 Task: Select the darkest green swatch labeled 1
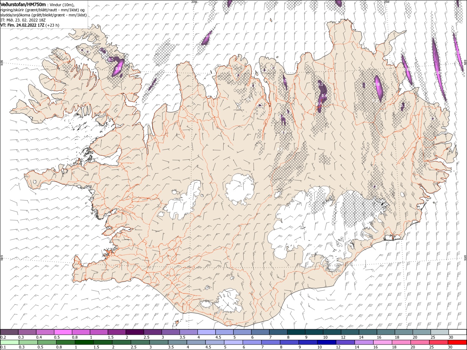click(x=84, y=342)
